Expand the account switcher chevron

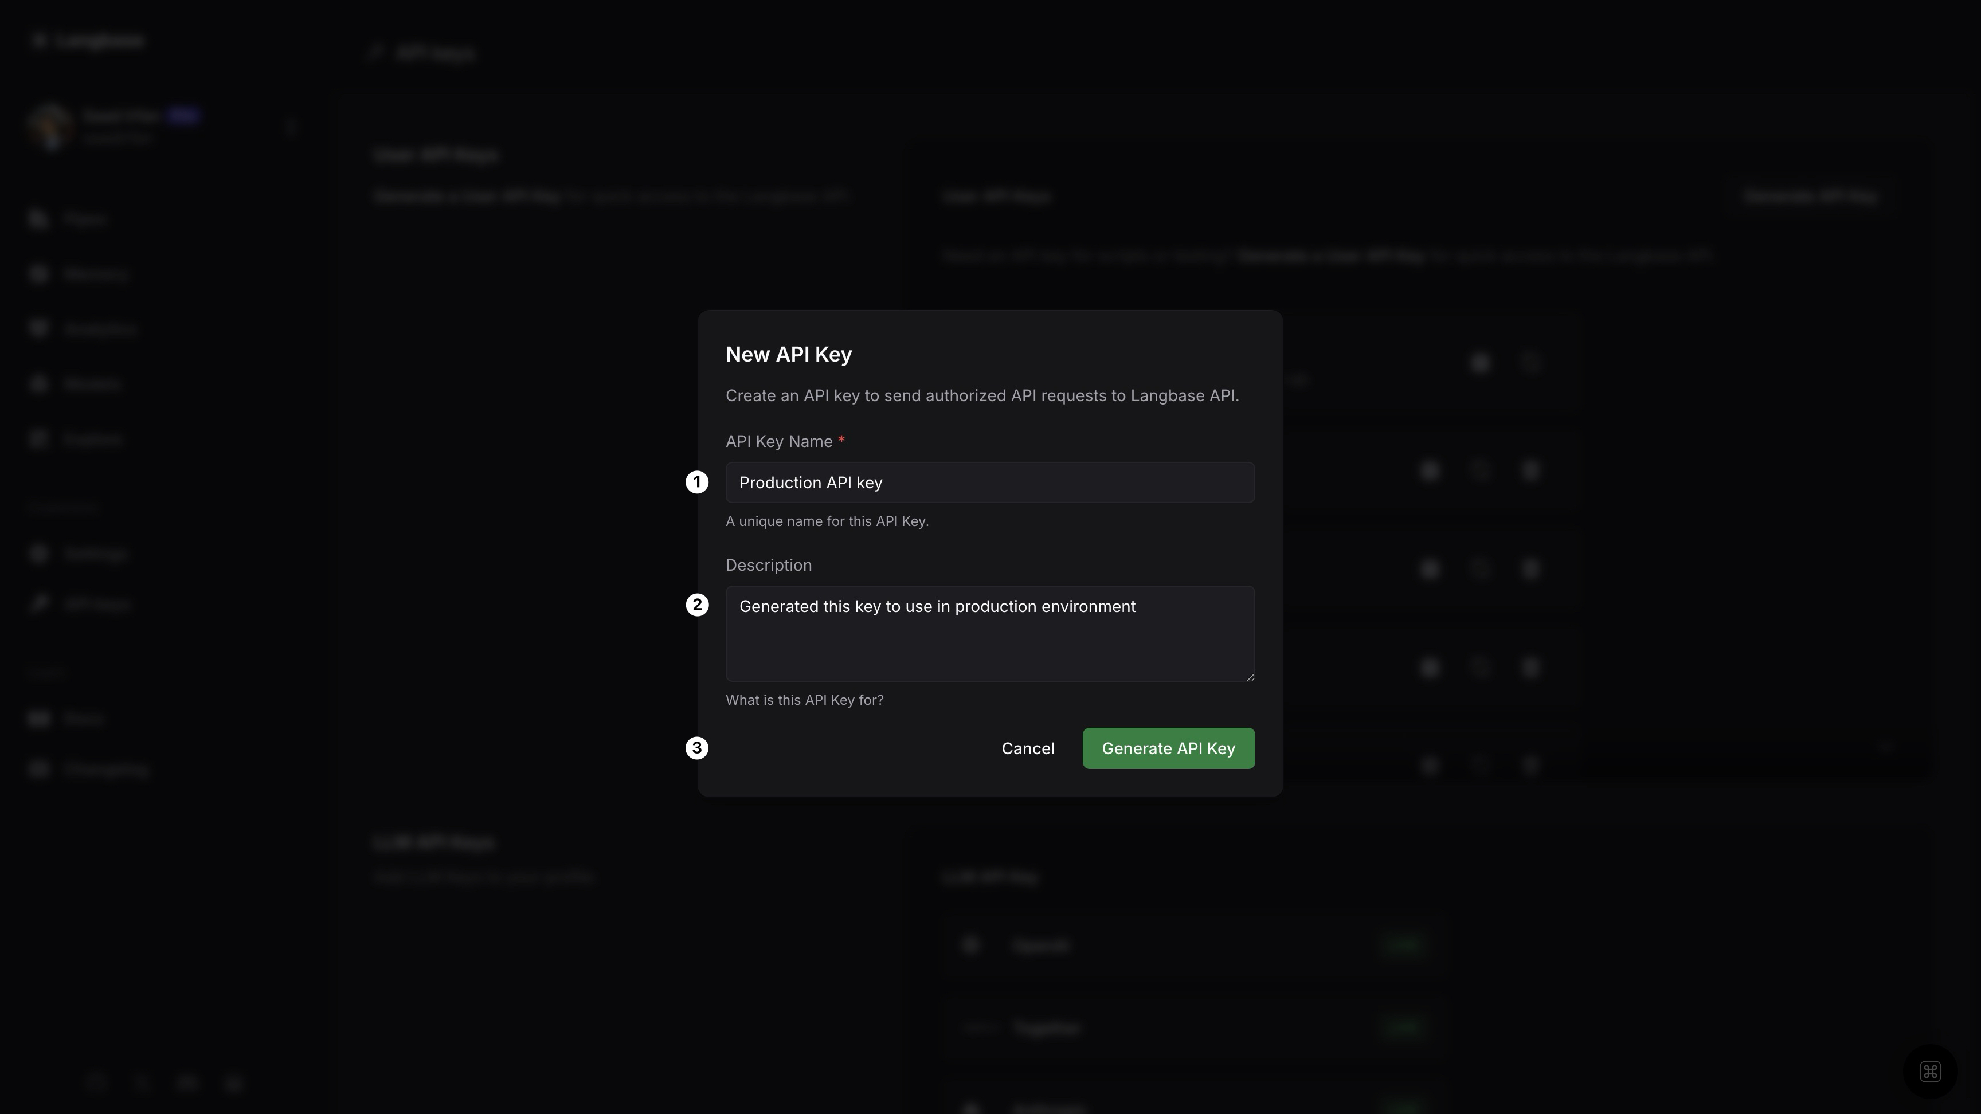point(291,127)
